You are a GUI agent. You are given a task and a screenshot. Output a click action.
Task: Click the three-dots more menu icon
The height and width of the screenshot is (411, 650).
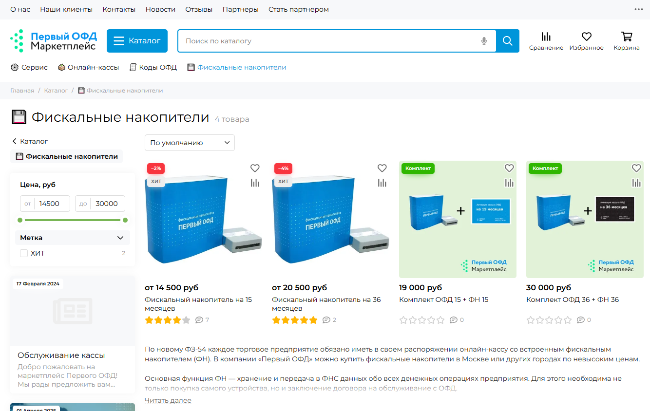coord(639,9)
